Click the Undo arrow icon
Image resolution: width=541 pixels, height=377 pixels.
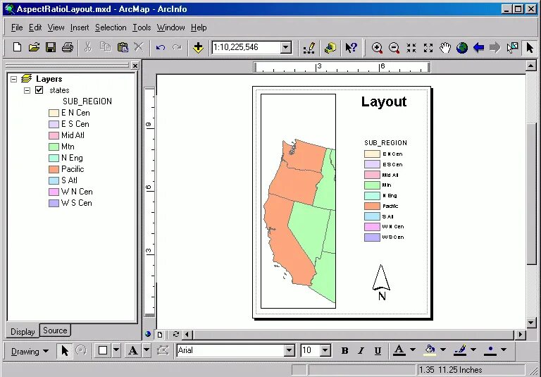(x=160, y=47)
